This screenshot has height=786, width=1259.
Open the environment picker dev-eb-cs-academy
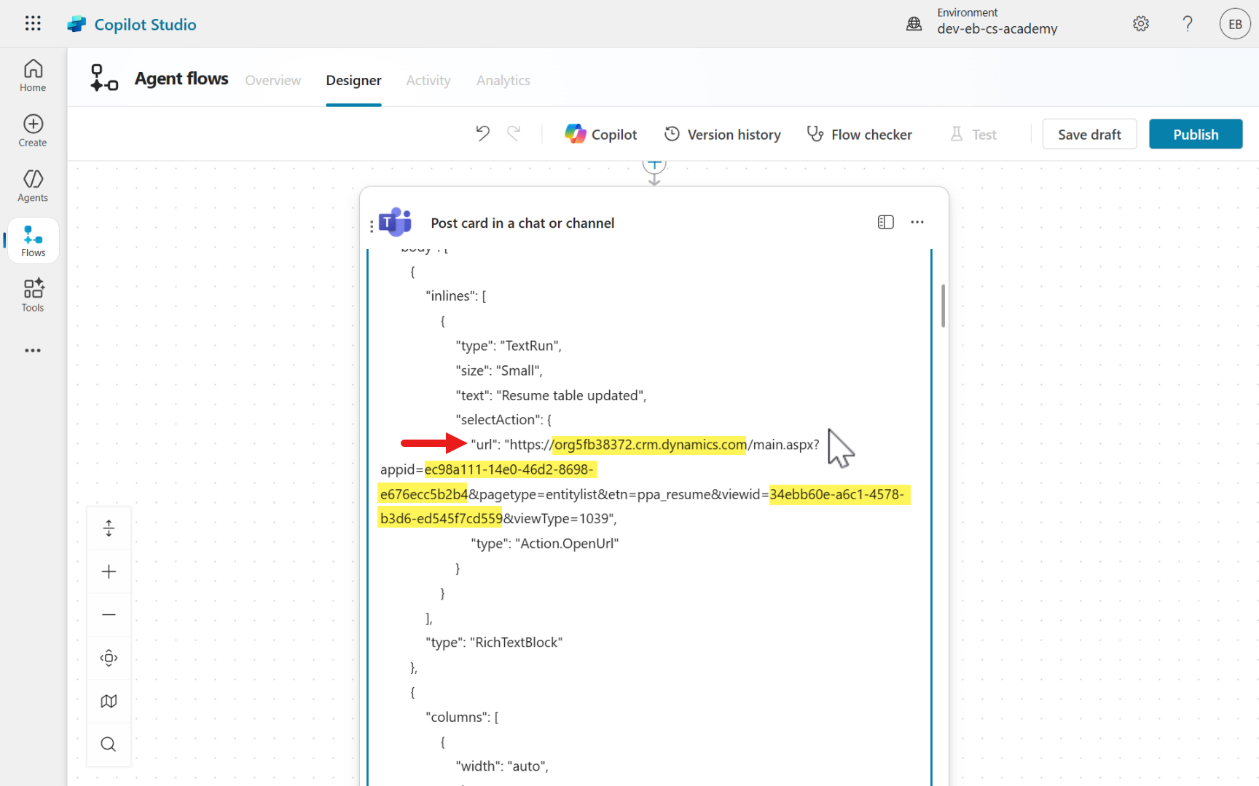click(996, 22)
